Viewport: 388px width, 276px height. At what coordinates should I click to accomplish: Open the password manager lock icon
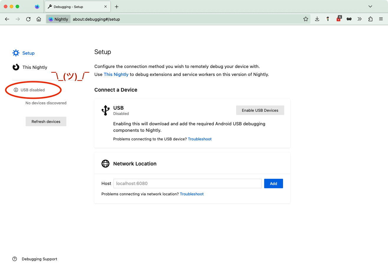tap(338, 19)
